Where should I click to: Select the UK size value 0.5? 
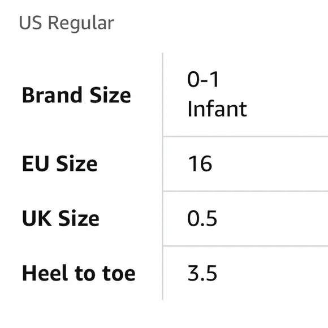pos(202,218)
